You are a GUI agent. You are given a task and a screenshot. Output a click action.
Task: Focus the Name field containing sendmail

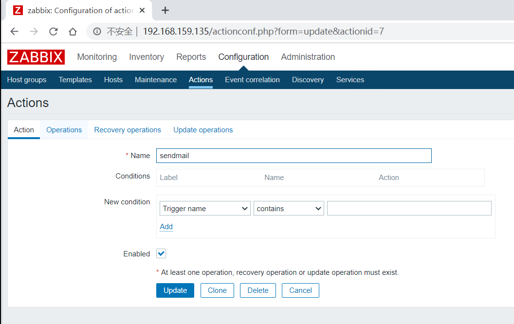tap(294, 156)
